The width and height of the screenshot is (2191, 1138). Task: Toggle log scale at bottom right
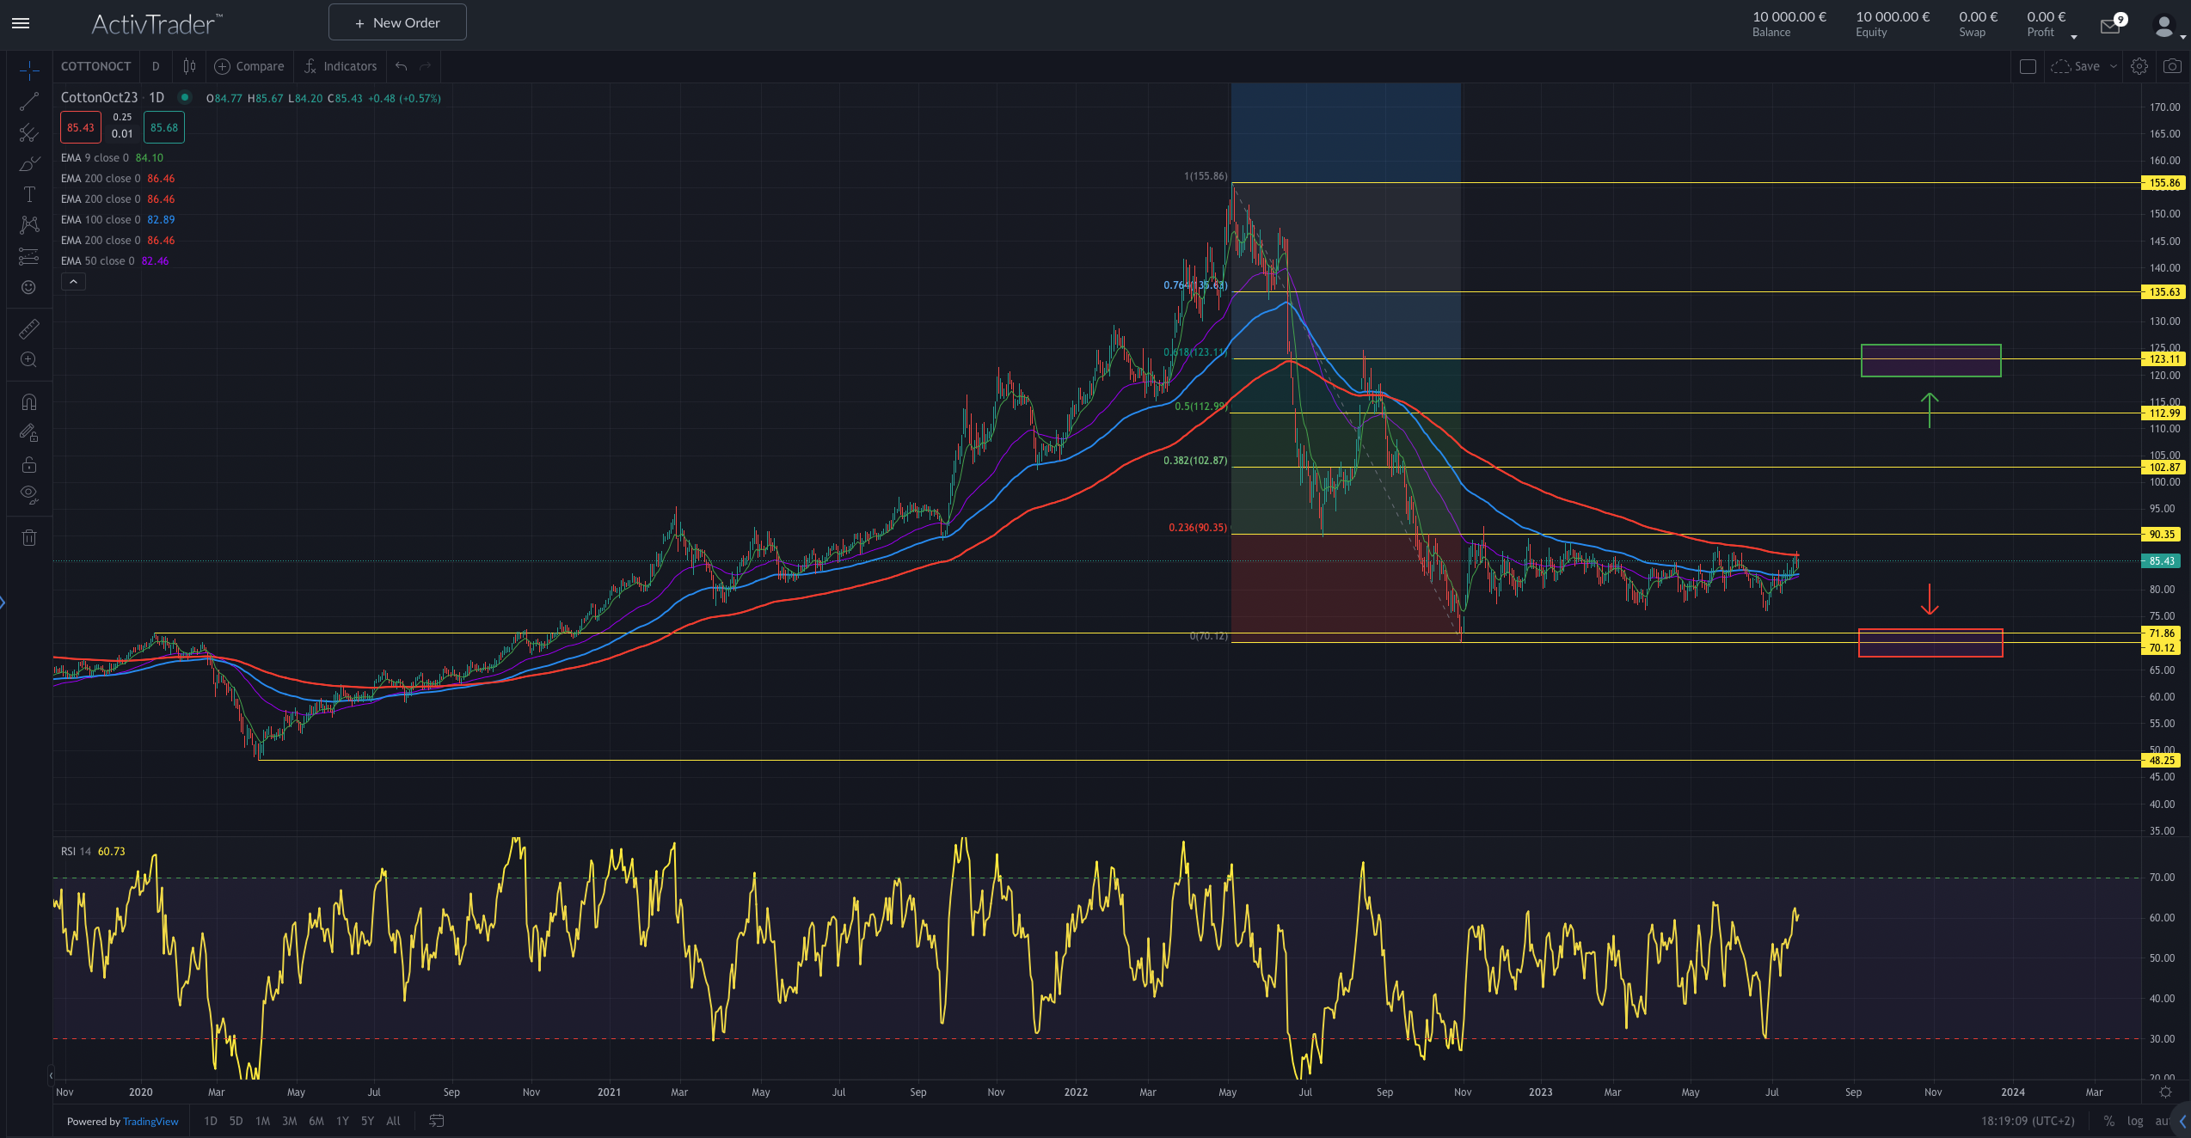2135,1121
